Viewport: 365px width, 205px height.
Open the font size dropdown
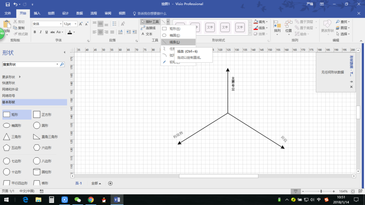76,24
